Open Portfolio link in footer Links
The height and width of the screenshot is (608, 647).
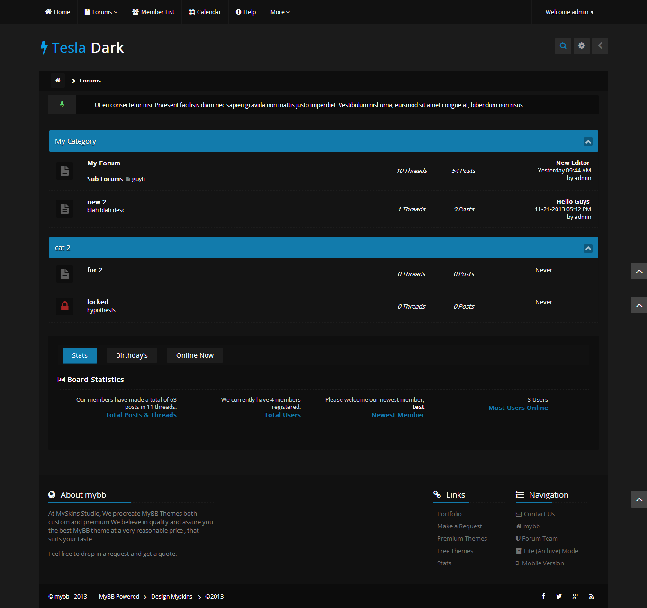tap(449, 514)
